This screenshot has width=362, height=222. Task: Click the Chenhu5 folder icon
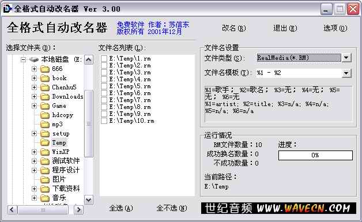[45, 87]
